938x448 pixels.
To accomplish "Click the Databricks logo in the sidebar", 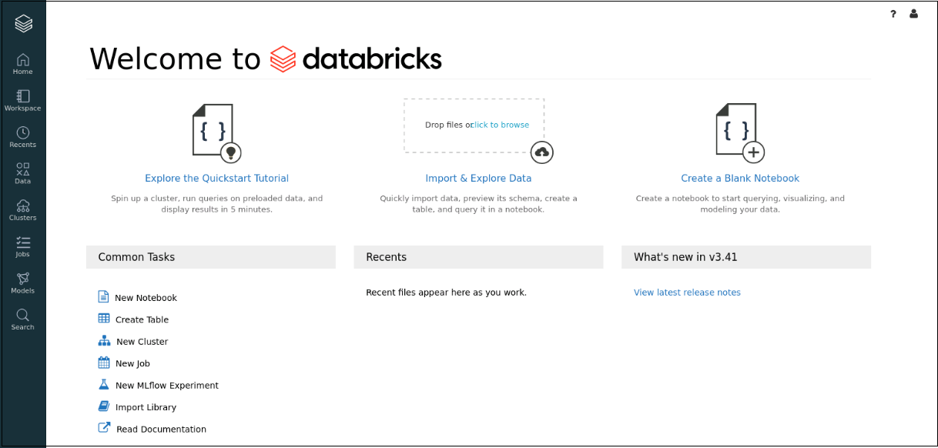I will tap(23, 24).
